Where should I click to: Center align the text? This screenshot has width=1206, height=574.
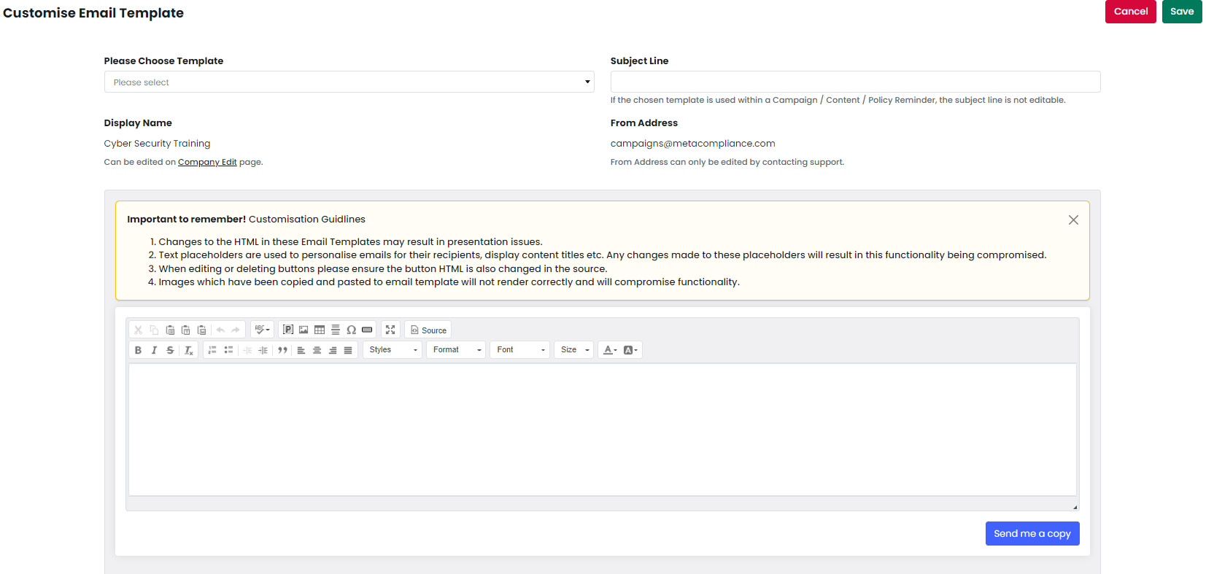[317, 350]
